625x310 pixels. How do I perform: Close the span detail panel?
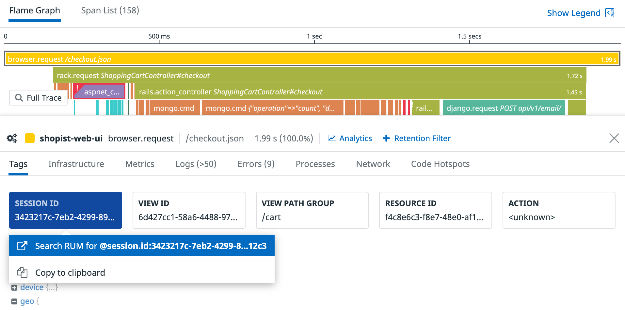click(614, 138)
